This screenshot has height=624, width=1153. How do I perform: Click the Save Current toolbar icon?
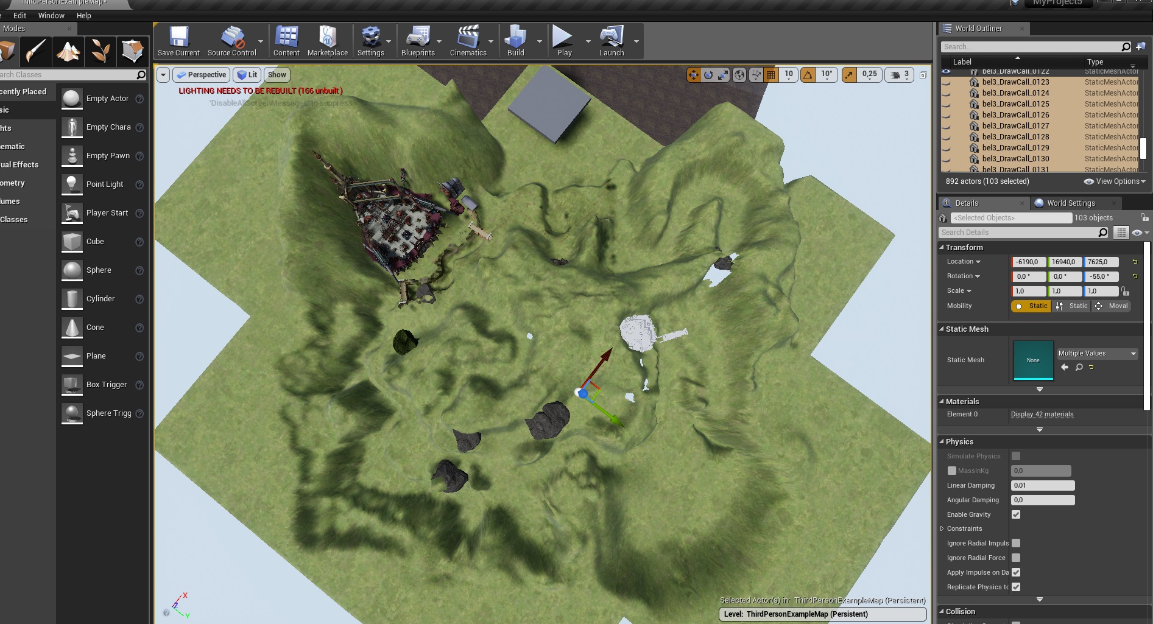(x=178, y=41)
